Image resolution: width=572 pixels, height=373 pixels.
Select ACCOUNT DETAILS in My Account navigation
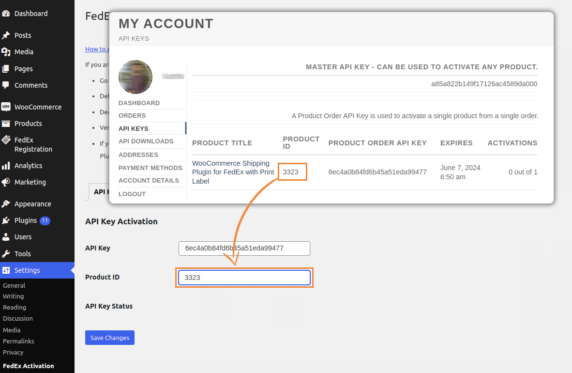[x=149, y=181]
